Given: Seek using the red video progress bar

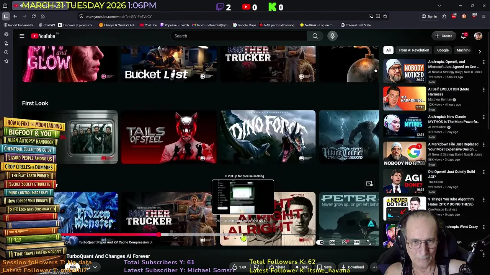Looking at the screenshot, I should tap(110, 235).
